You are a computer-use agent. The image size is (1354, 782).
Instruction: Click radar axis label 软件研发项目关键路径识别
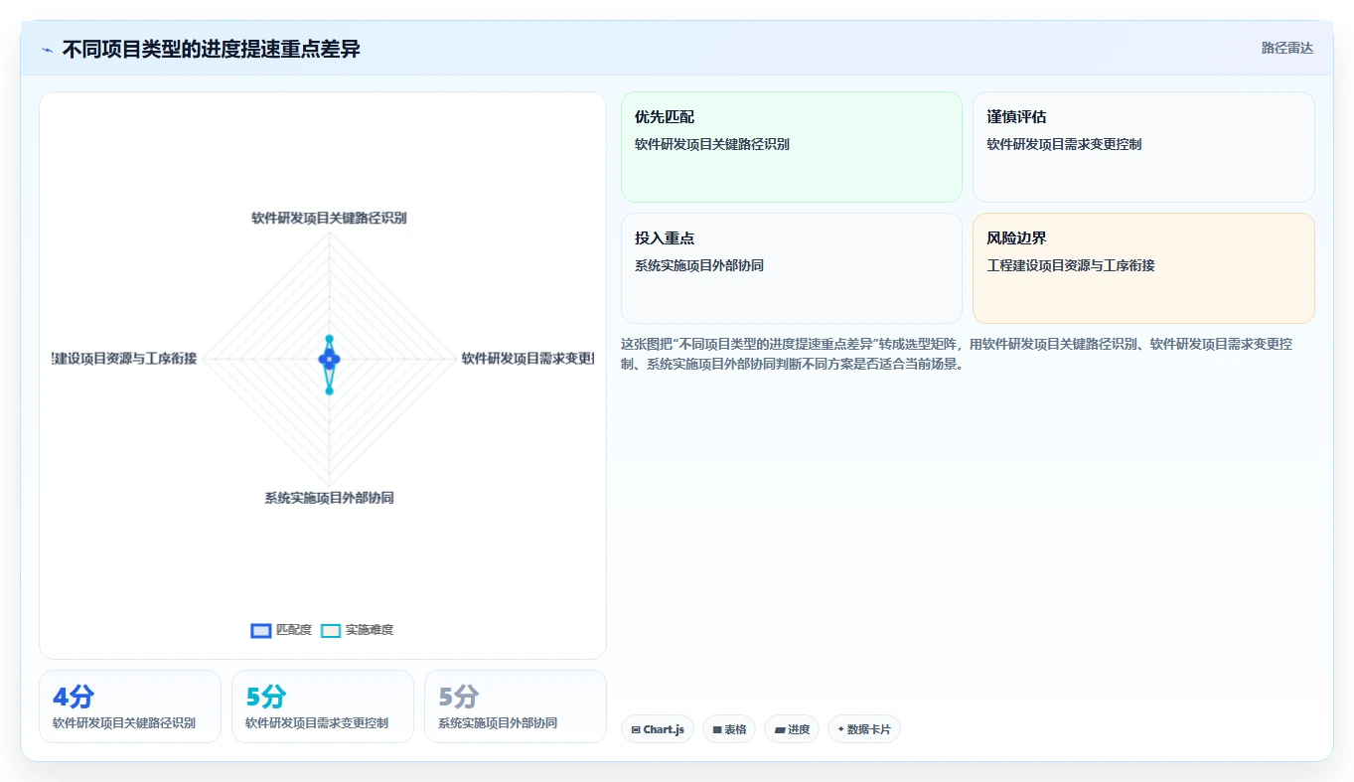click(329, 218)
